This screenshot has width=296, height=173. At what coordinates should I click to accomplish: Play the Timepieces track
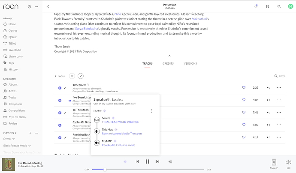(x=60, y=88)
